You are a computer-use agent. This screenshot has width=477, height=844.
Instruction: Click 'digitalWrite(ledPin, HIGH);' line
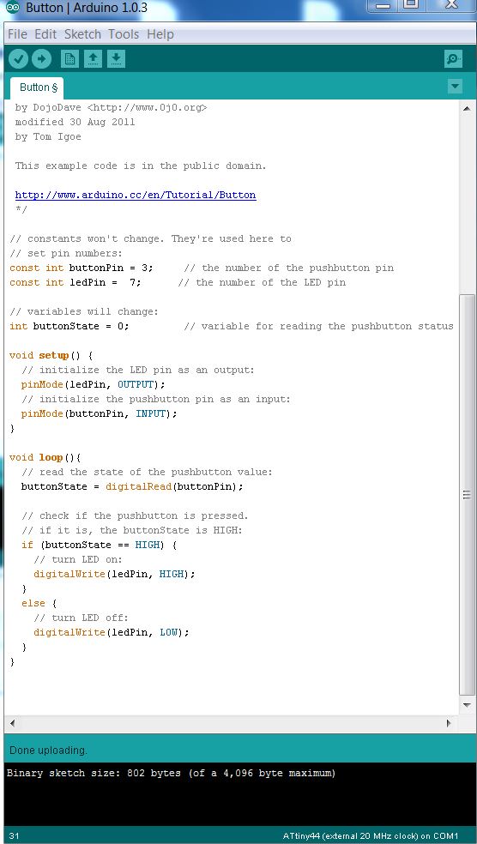(x=114, y=574)
